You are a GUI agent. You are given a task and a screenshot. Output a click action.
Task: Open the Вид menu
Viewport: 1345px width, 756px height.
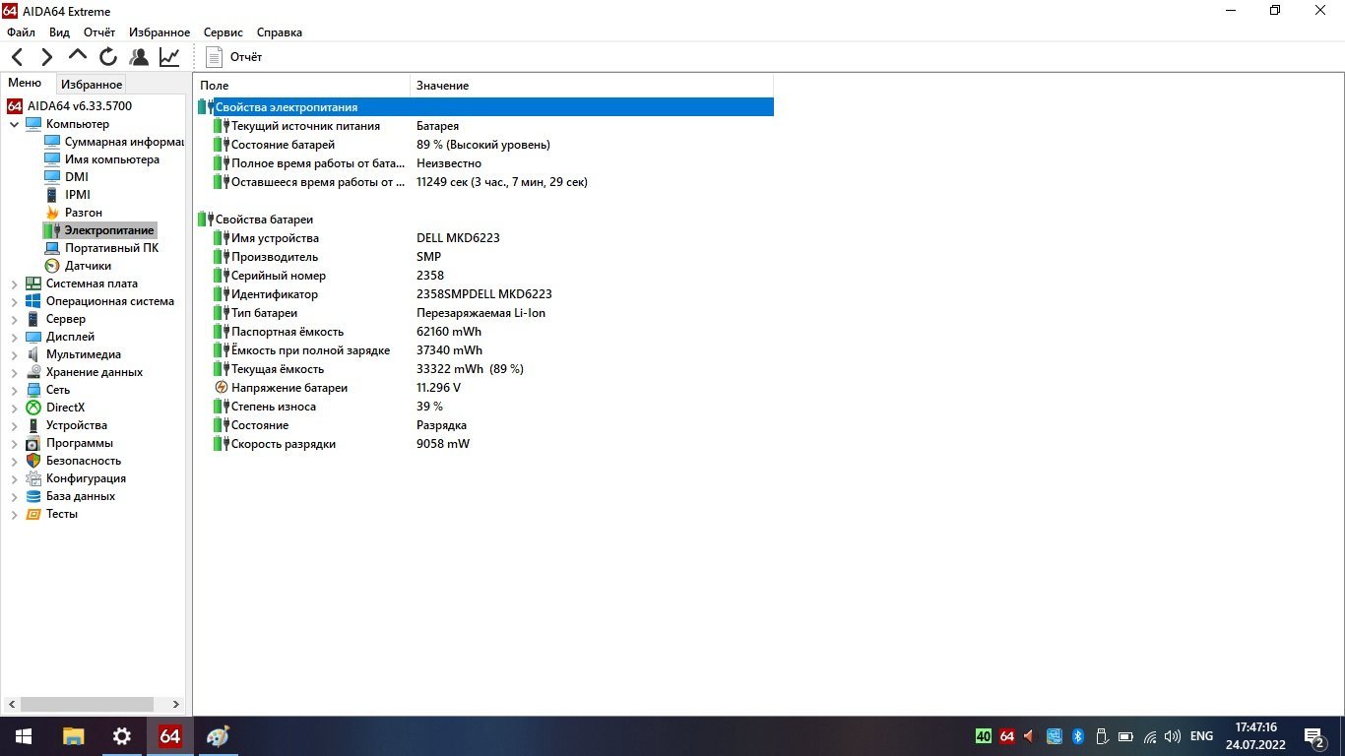(59, 32)
